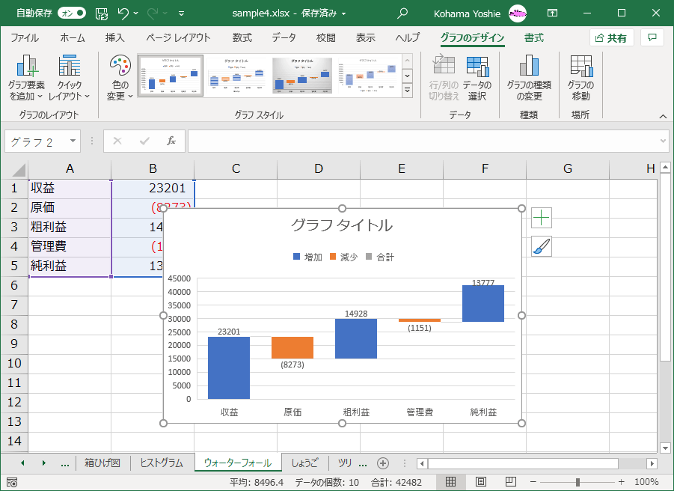674x491 pixels.
Task: Open 色の変更 palette dropdown
Action: pos(120,78)
